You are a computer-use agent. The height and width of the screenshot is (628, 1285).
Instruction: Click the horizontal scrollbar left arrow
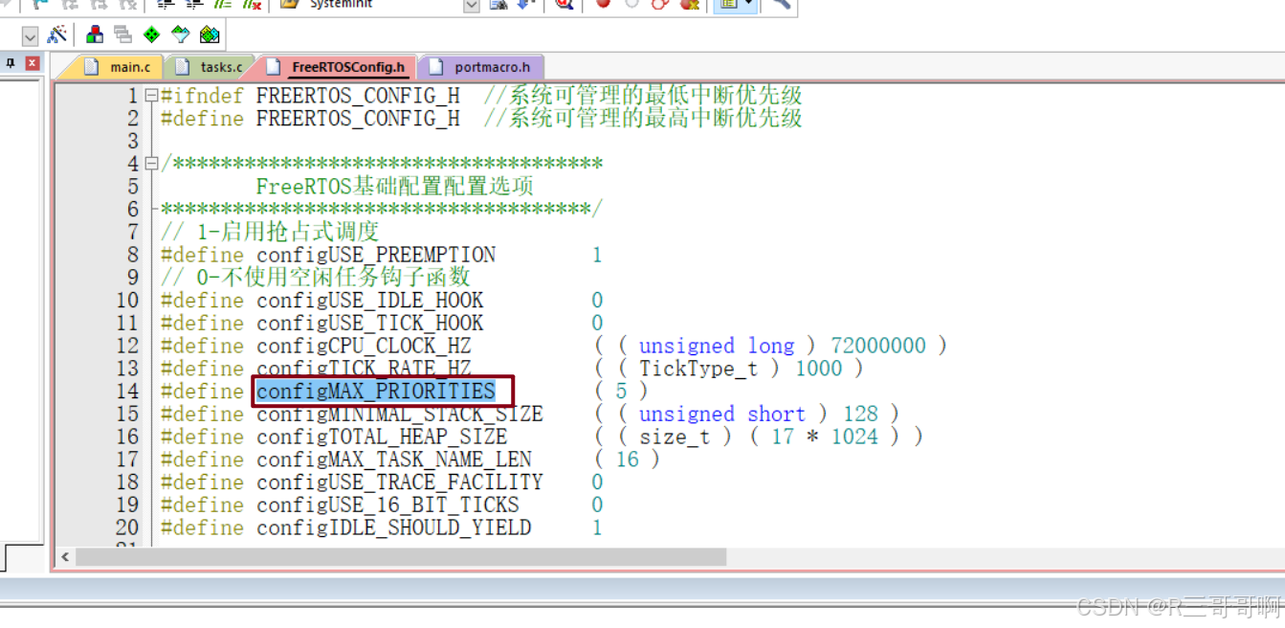65,556
